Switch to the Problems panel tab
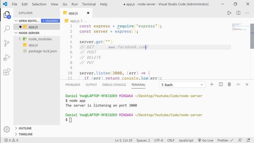This screenshot has width=254, height=143. click(x=73, y=85)
